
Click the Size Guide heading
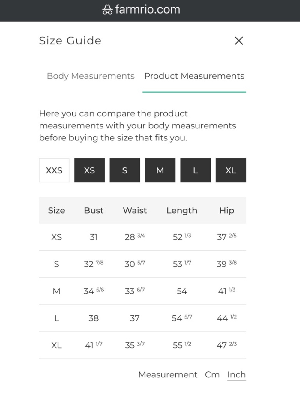click(70, 41)
